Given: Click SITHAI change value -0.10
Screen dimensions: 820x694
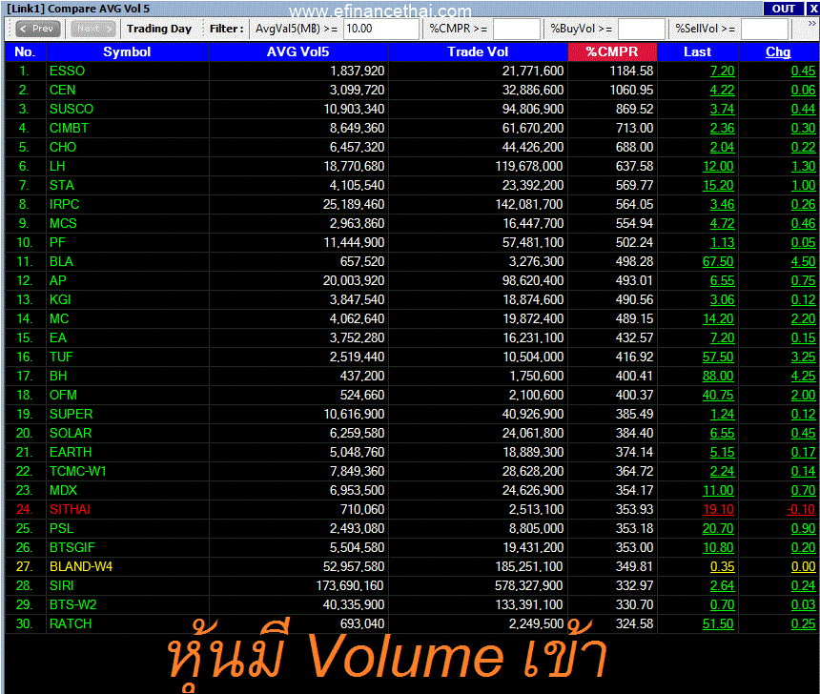Looking at the screenshot, I should click(x=801, y=509).
